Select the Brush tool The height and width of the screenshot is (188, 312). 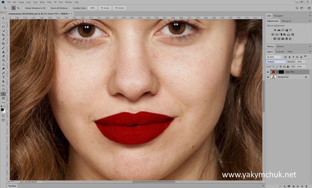[3, 48]
